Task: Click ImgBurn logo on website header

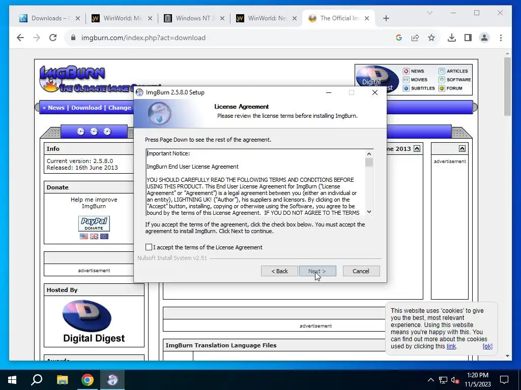Action: coord(72,79)
